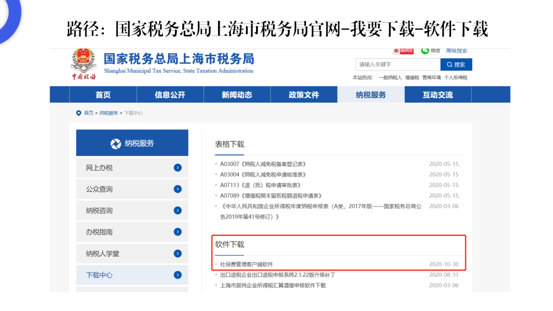The image size is (553, 311).
Task: Click hot term 营商环境
Action: [x=432, y=77]
